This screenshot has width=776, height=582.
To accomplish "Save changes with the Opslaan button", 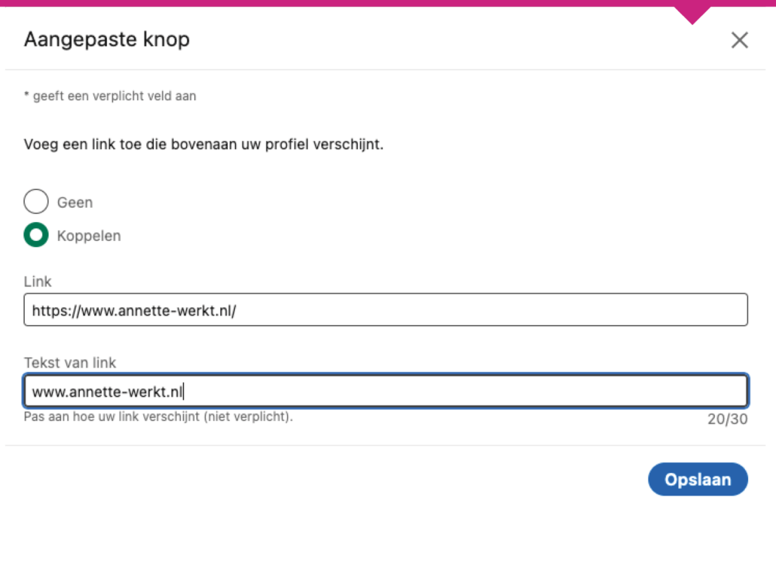I will (698, 480).
